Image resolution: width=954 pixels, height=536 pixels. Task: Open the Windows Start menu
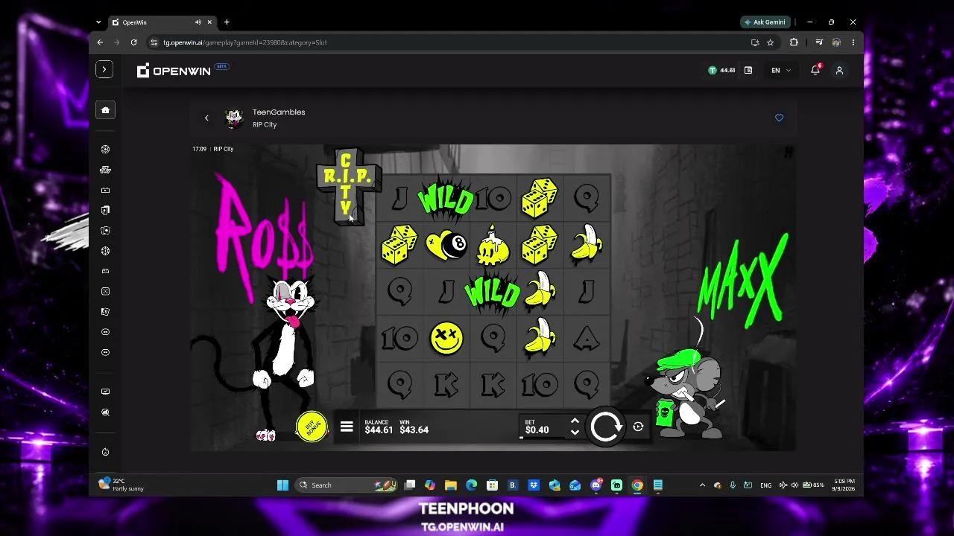(x=282, y=485)
